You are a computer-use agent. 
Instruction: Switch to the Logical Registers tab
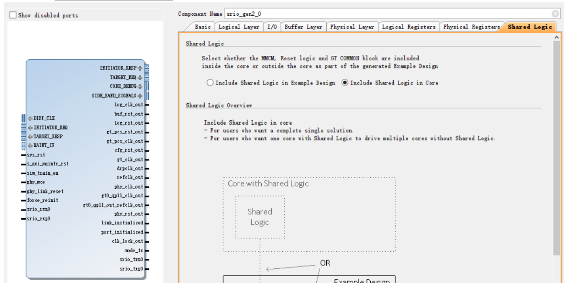pyautogui.click(x=409, y=27)
